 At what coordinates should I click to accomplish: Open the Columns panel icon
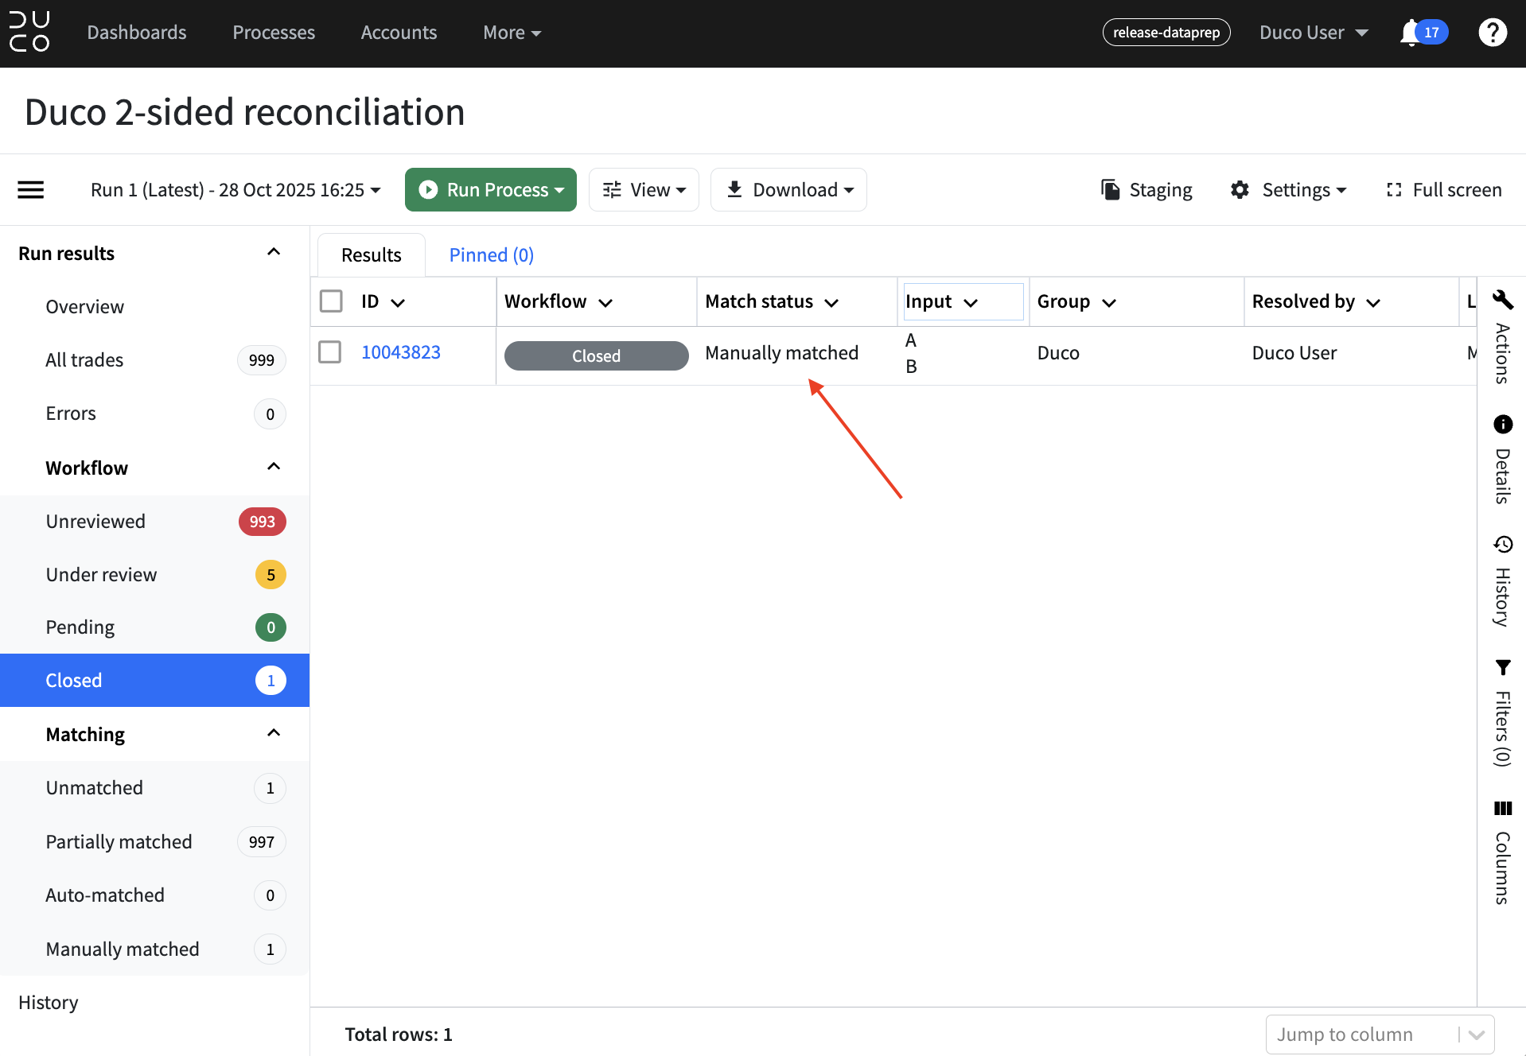pos(1502,808)
